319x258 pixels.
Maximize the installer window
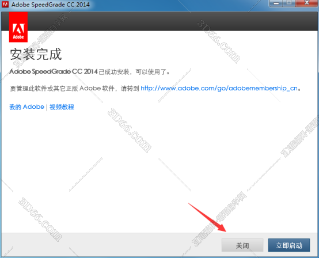pyautogui.click(x=289, y=3)
